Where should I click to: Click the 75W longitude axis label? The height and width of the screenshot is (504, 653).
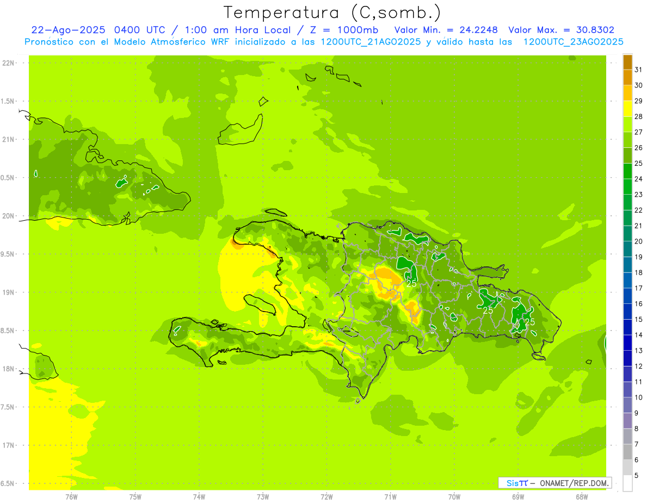coord(135,496)
